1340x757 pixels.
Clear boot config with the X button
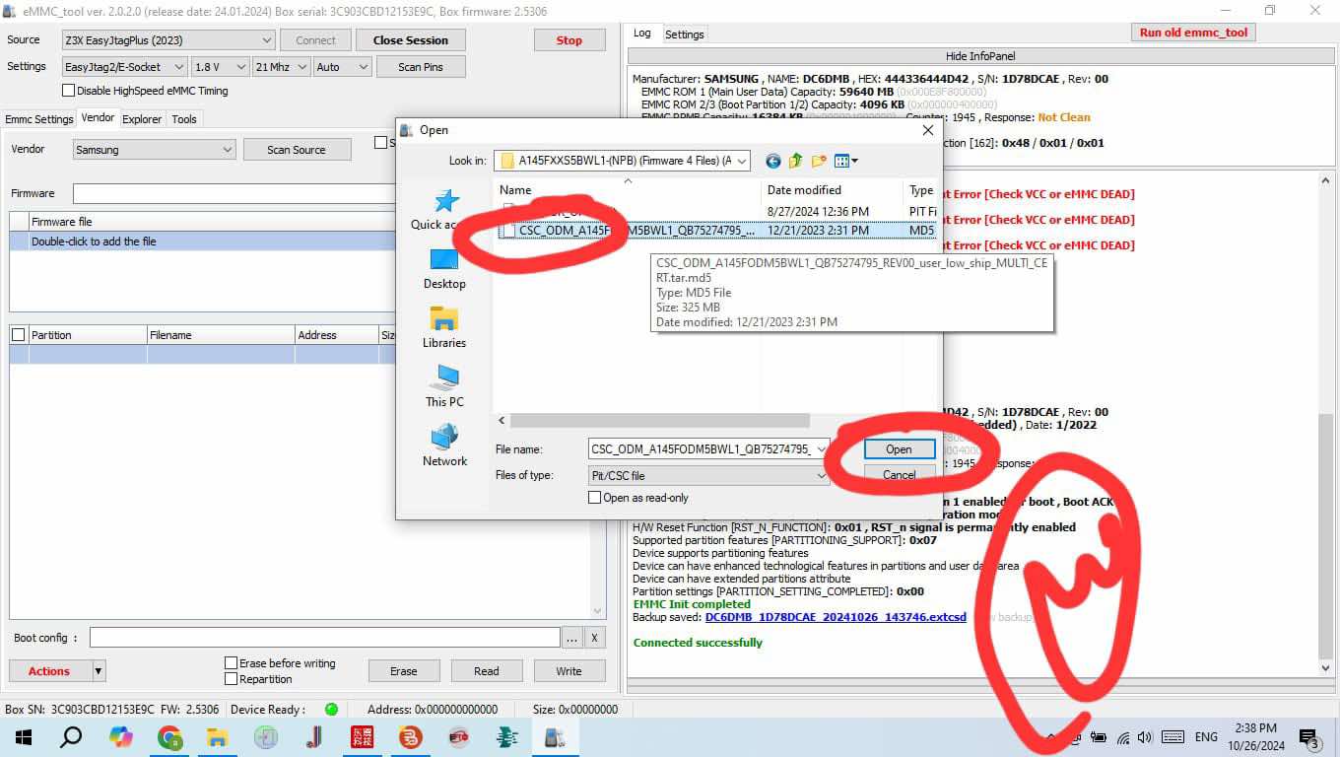(x=594, y=638)
